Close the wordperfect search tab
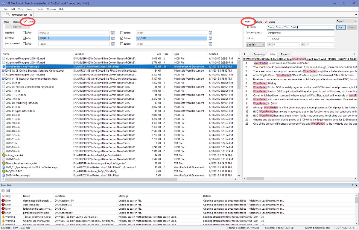This screenshot has height=230, width=359. [x=31, y=15]
